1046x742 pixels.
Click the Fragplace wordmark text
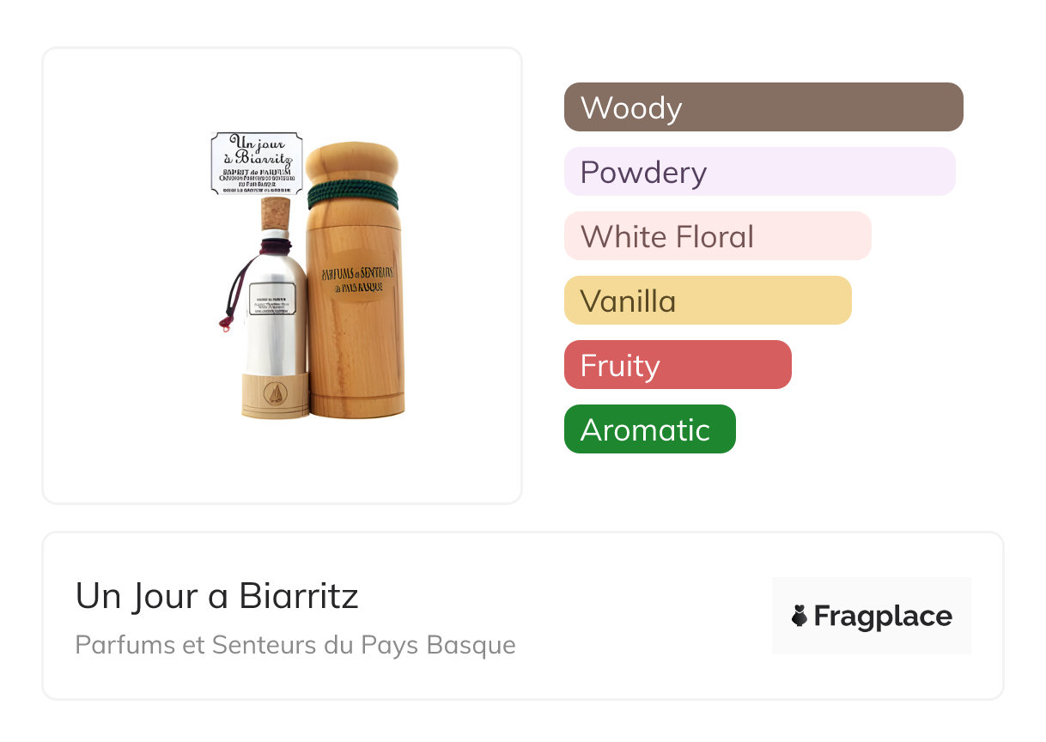[x=883, y=616]
